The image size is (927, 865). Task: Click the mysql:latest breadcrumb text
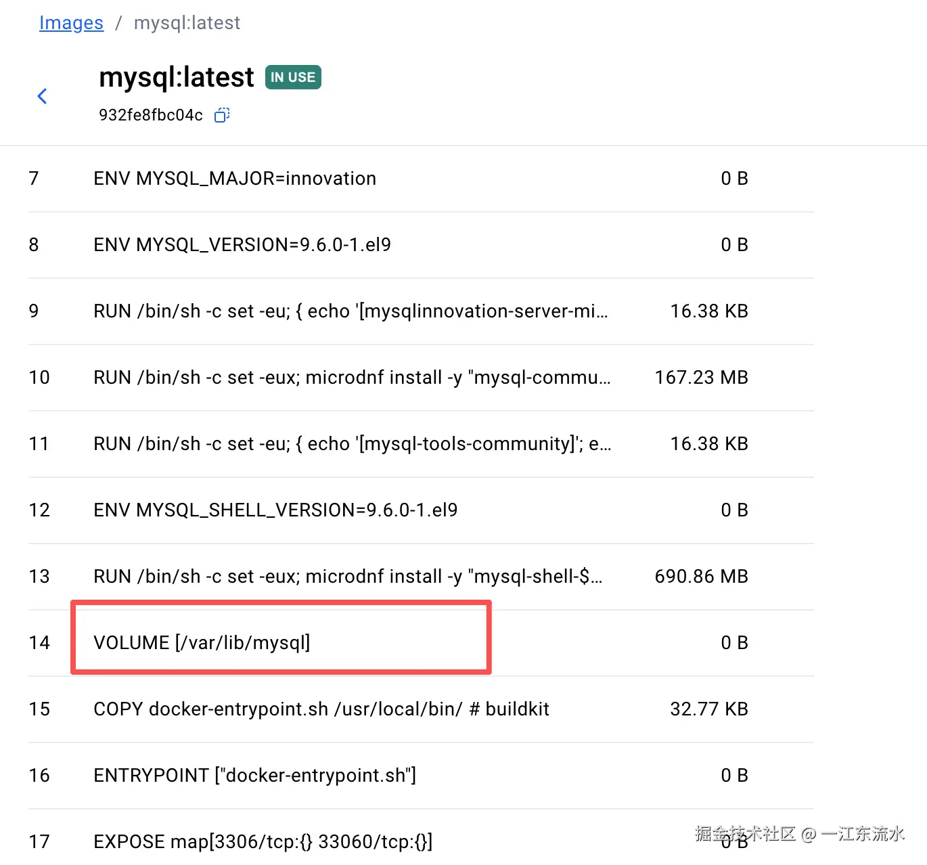187,23
